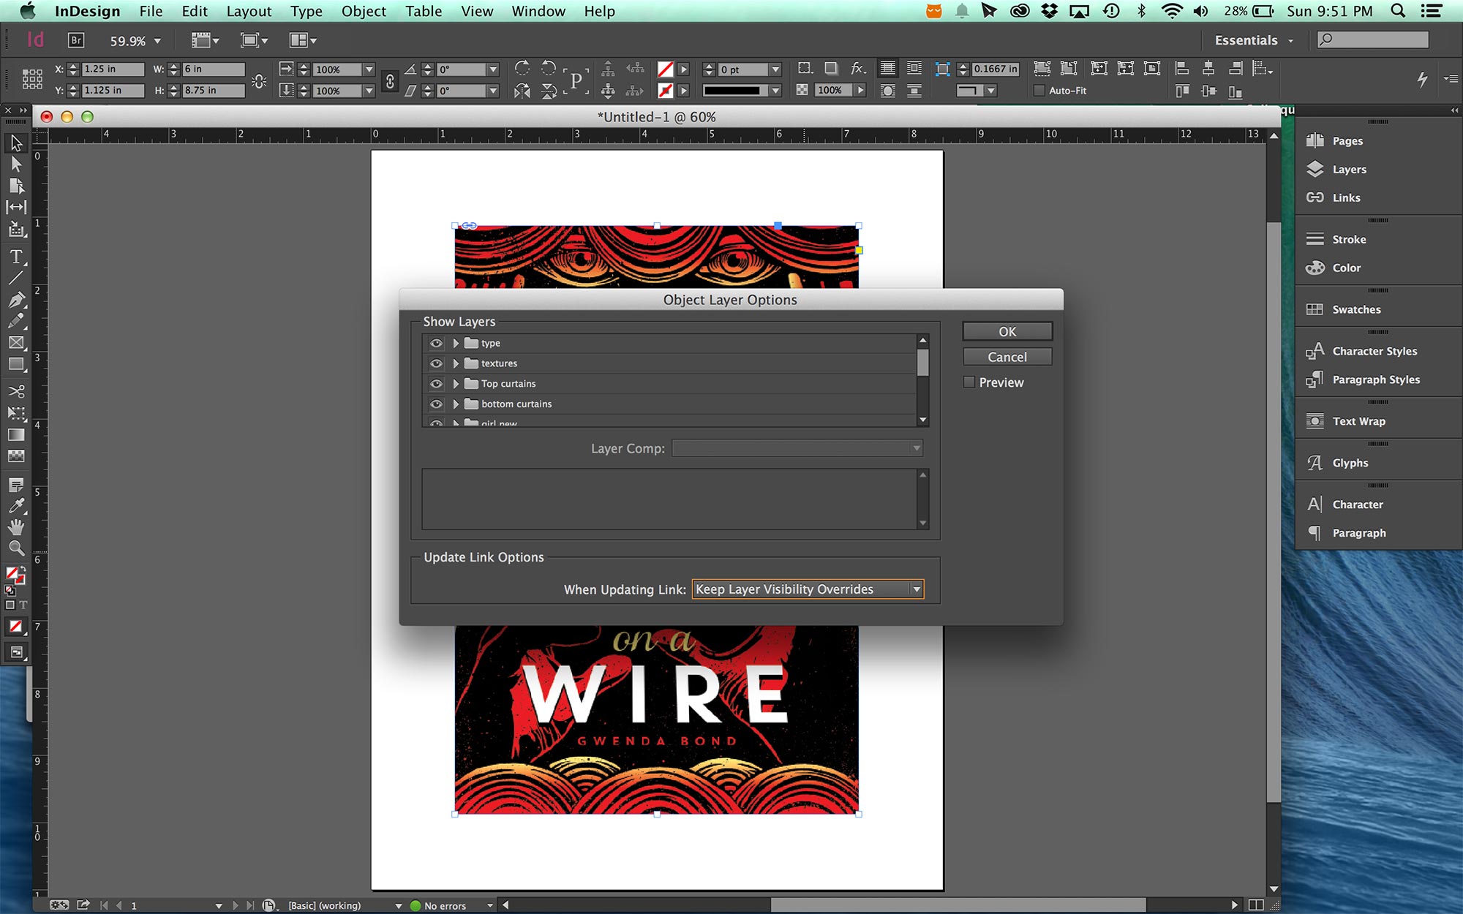Open the Object menu
Image resolution: width=1463 pixels, height=914 pixels.
click(x=364, y=11)
